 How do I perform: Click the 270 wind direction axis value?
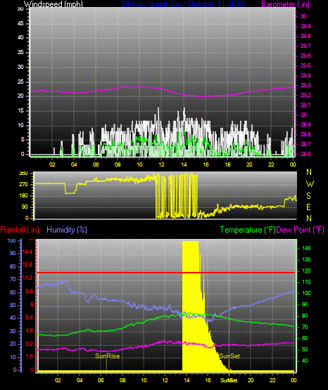pyautogui.click(x=23, y=185)
